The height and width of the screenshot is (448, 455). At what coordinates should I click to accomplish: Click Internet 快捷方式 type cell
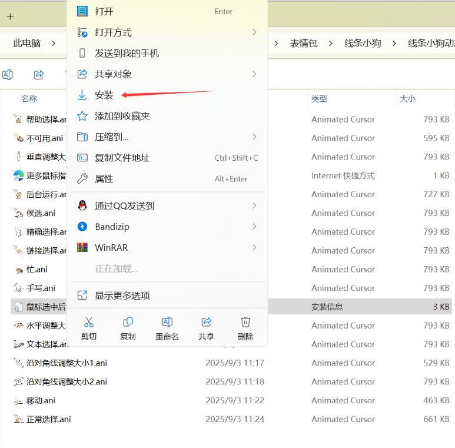click(343, 175)
